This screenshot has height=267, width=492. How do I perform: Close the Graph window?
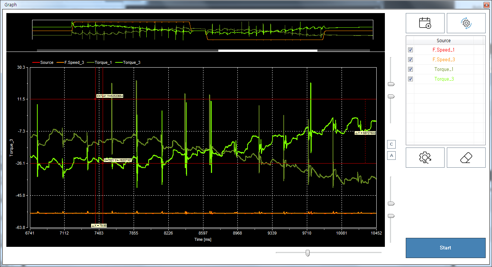[x=486, y=5]
